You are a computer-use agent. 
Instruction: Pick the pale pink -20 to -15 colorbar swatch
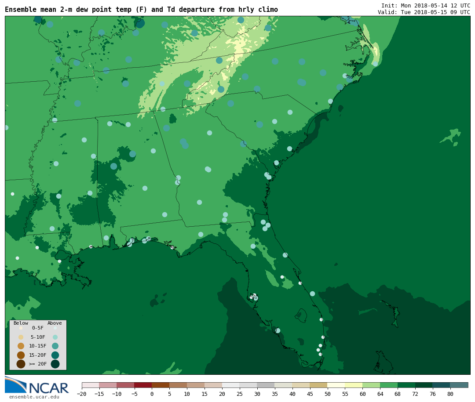[91, 385]
